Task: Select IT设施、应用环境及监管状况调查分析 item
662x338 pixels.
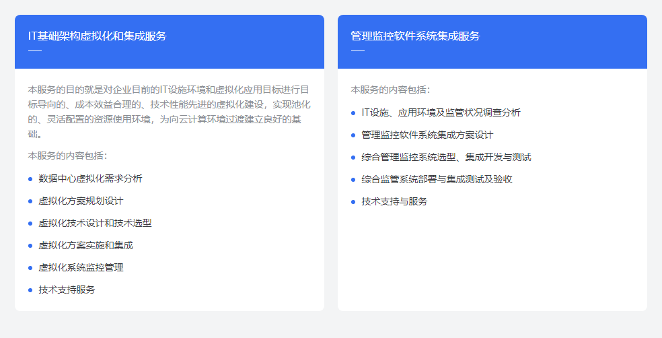Action: tap(441, 112)
